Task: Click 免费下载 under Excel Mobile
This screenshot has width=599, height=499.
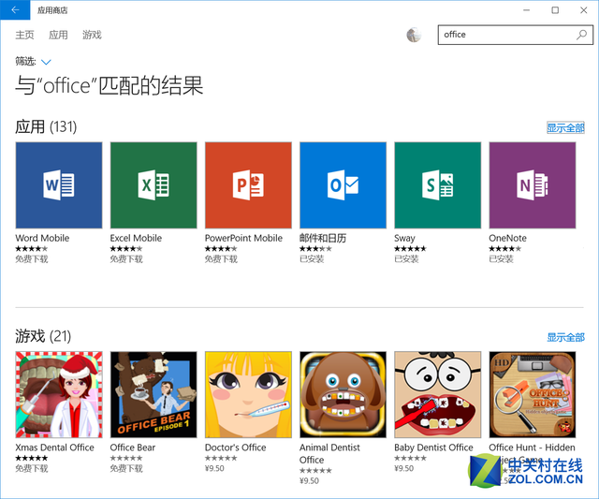Action: [126, 259]
